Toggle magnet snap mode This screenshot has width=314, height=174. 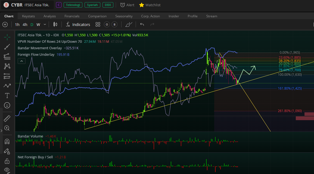pos(7,142)
